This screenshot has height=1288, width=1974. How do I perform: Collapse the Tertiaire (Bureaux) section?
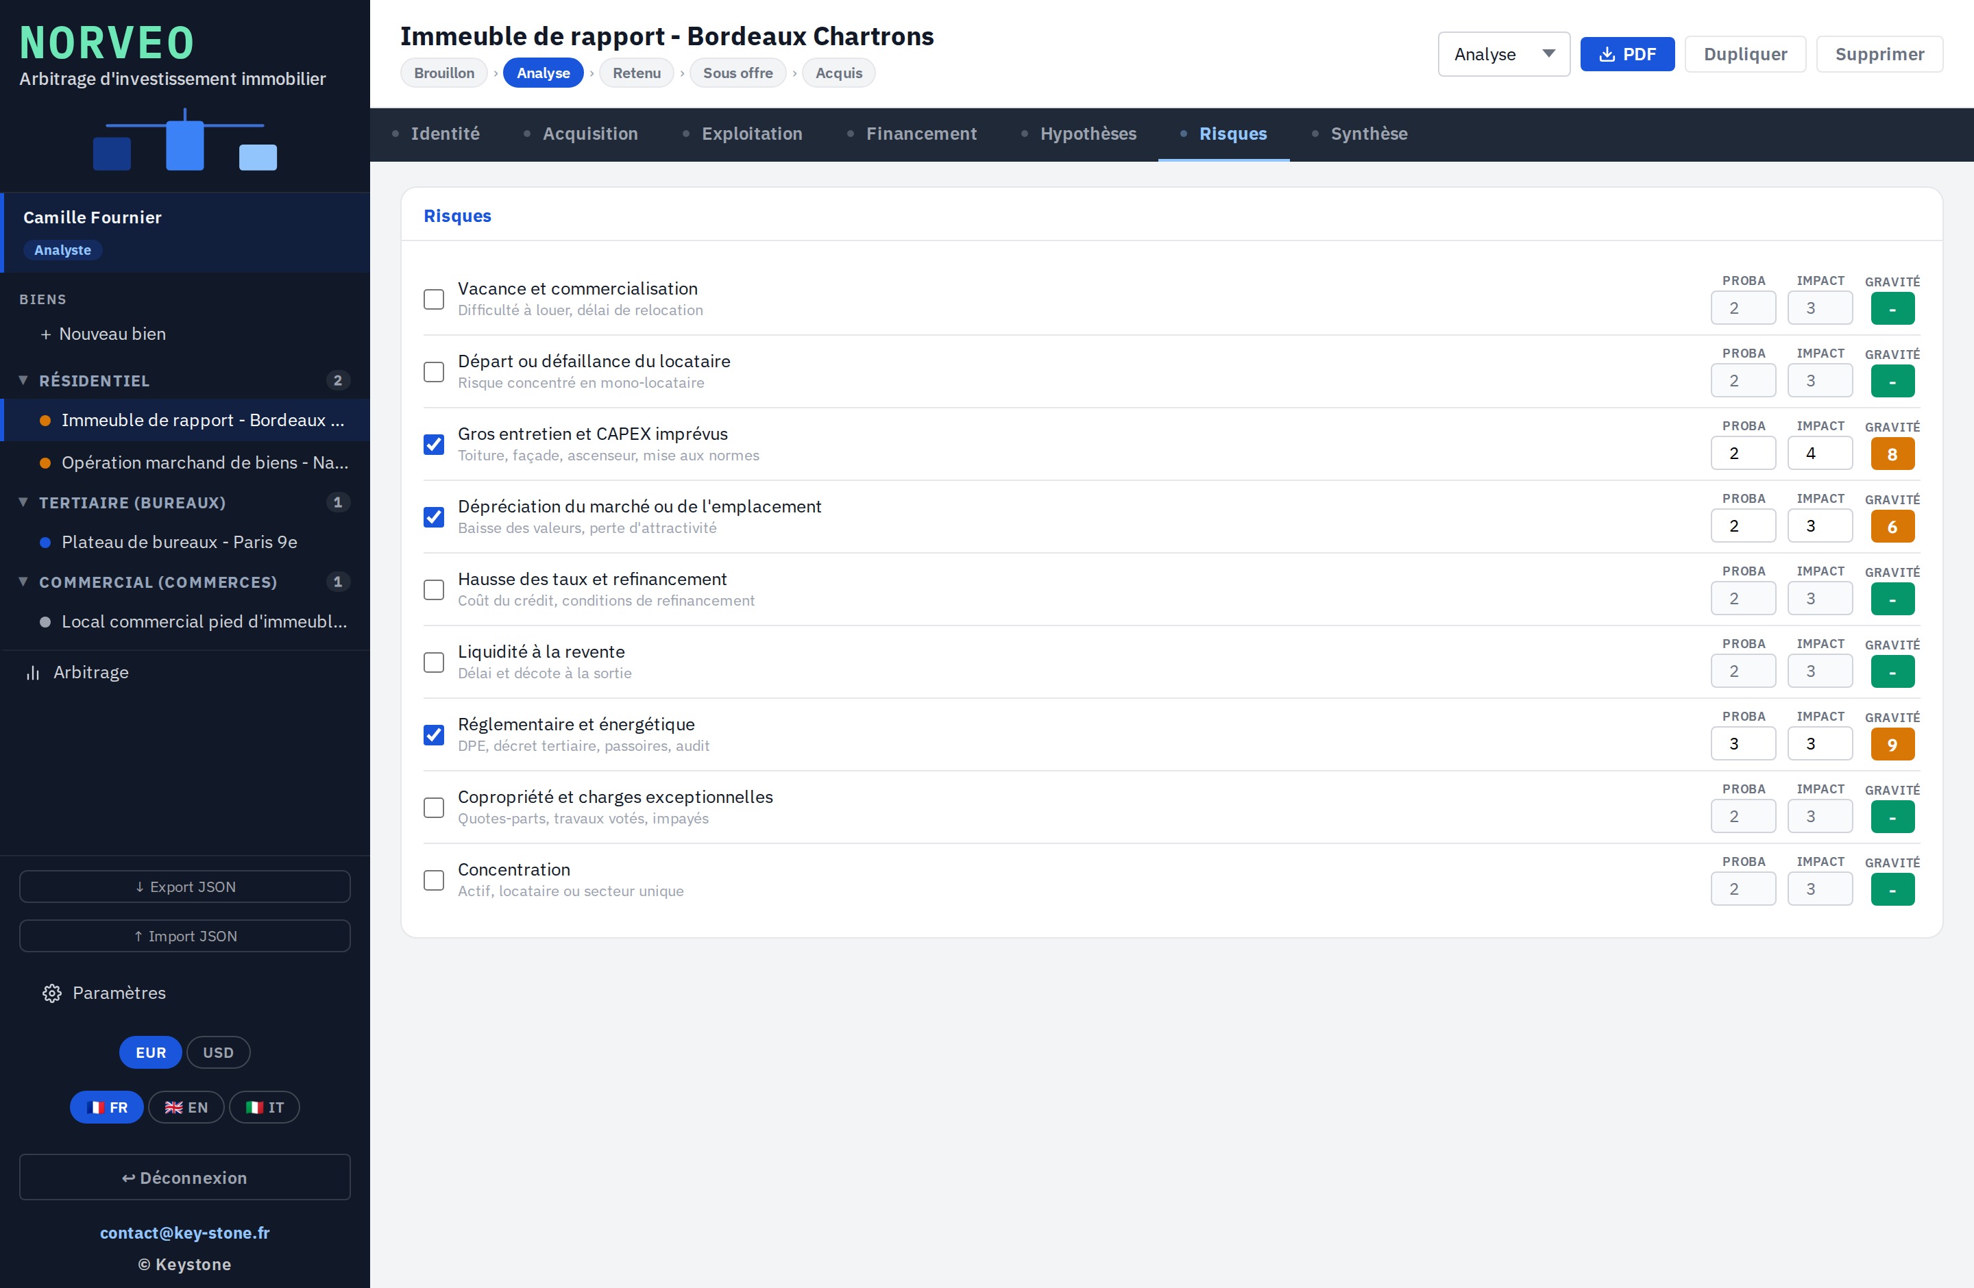coord(23,502)
